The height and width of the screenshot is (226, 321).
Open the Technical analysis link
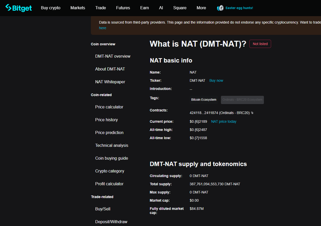[112, 145]
